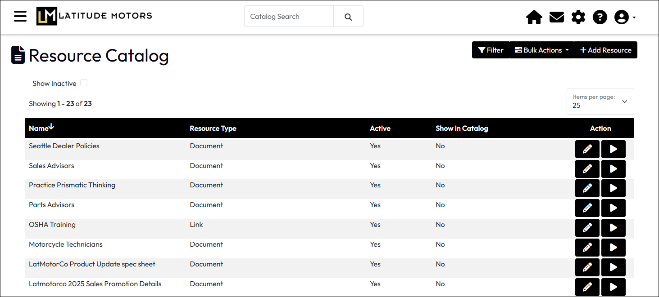Open the settings gear icon
The image size is (659, 297).
point(578,17)
